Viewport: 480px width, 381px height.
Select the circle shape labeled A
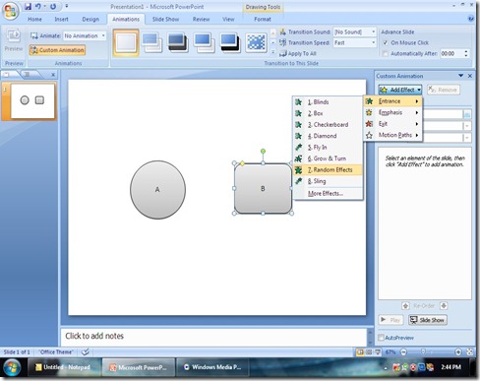click(157, 190)
